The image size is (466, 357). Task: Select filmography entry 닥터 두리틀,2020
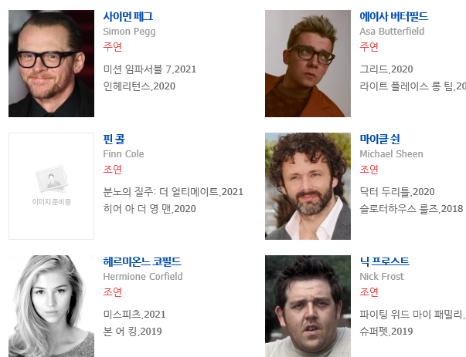(x=397, y=191)
